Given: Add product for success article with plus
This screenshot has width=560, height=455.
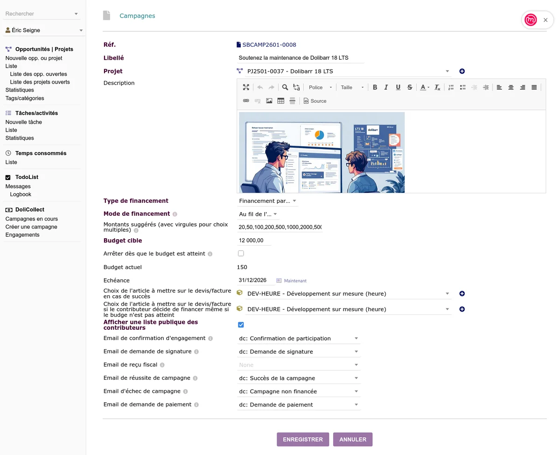Looking at the screenshot, I should (462, 294).
